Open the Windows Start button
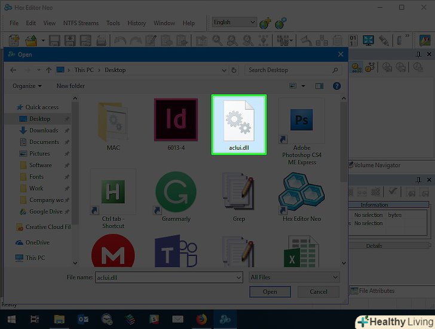Screen dimensions: 435x329 11,319
